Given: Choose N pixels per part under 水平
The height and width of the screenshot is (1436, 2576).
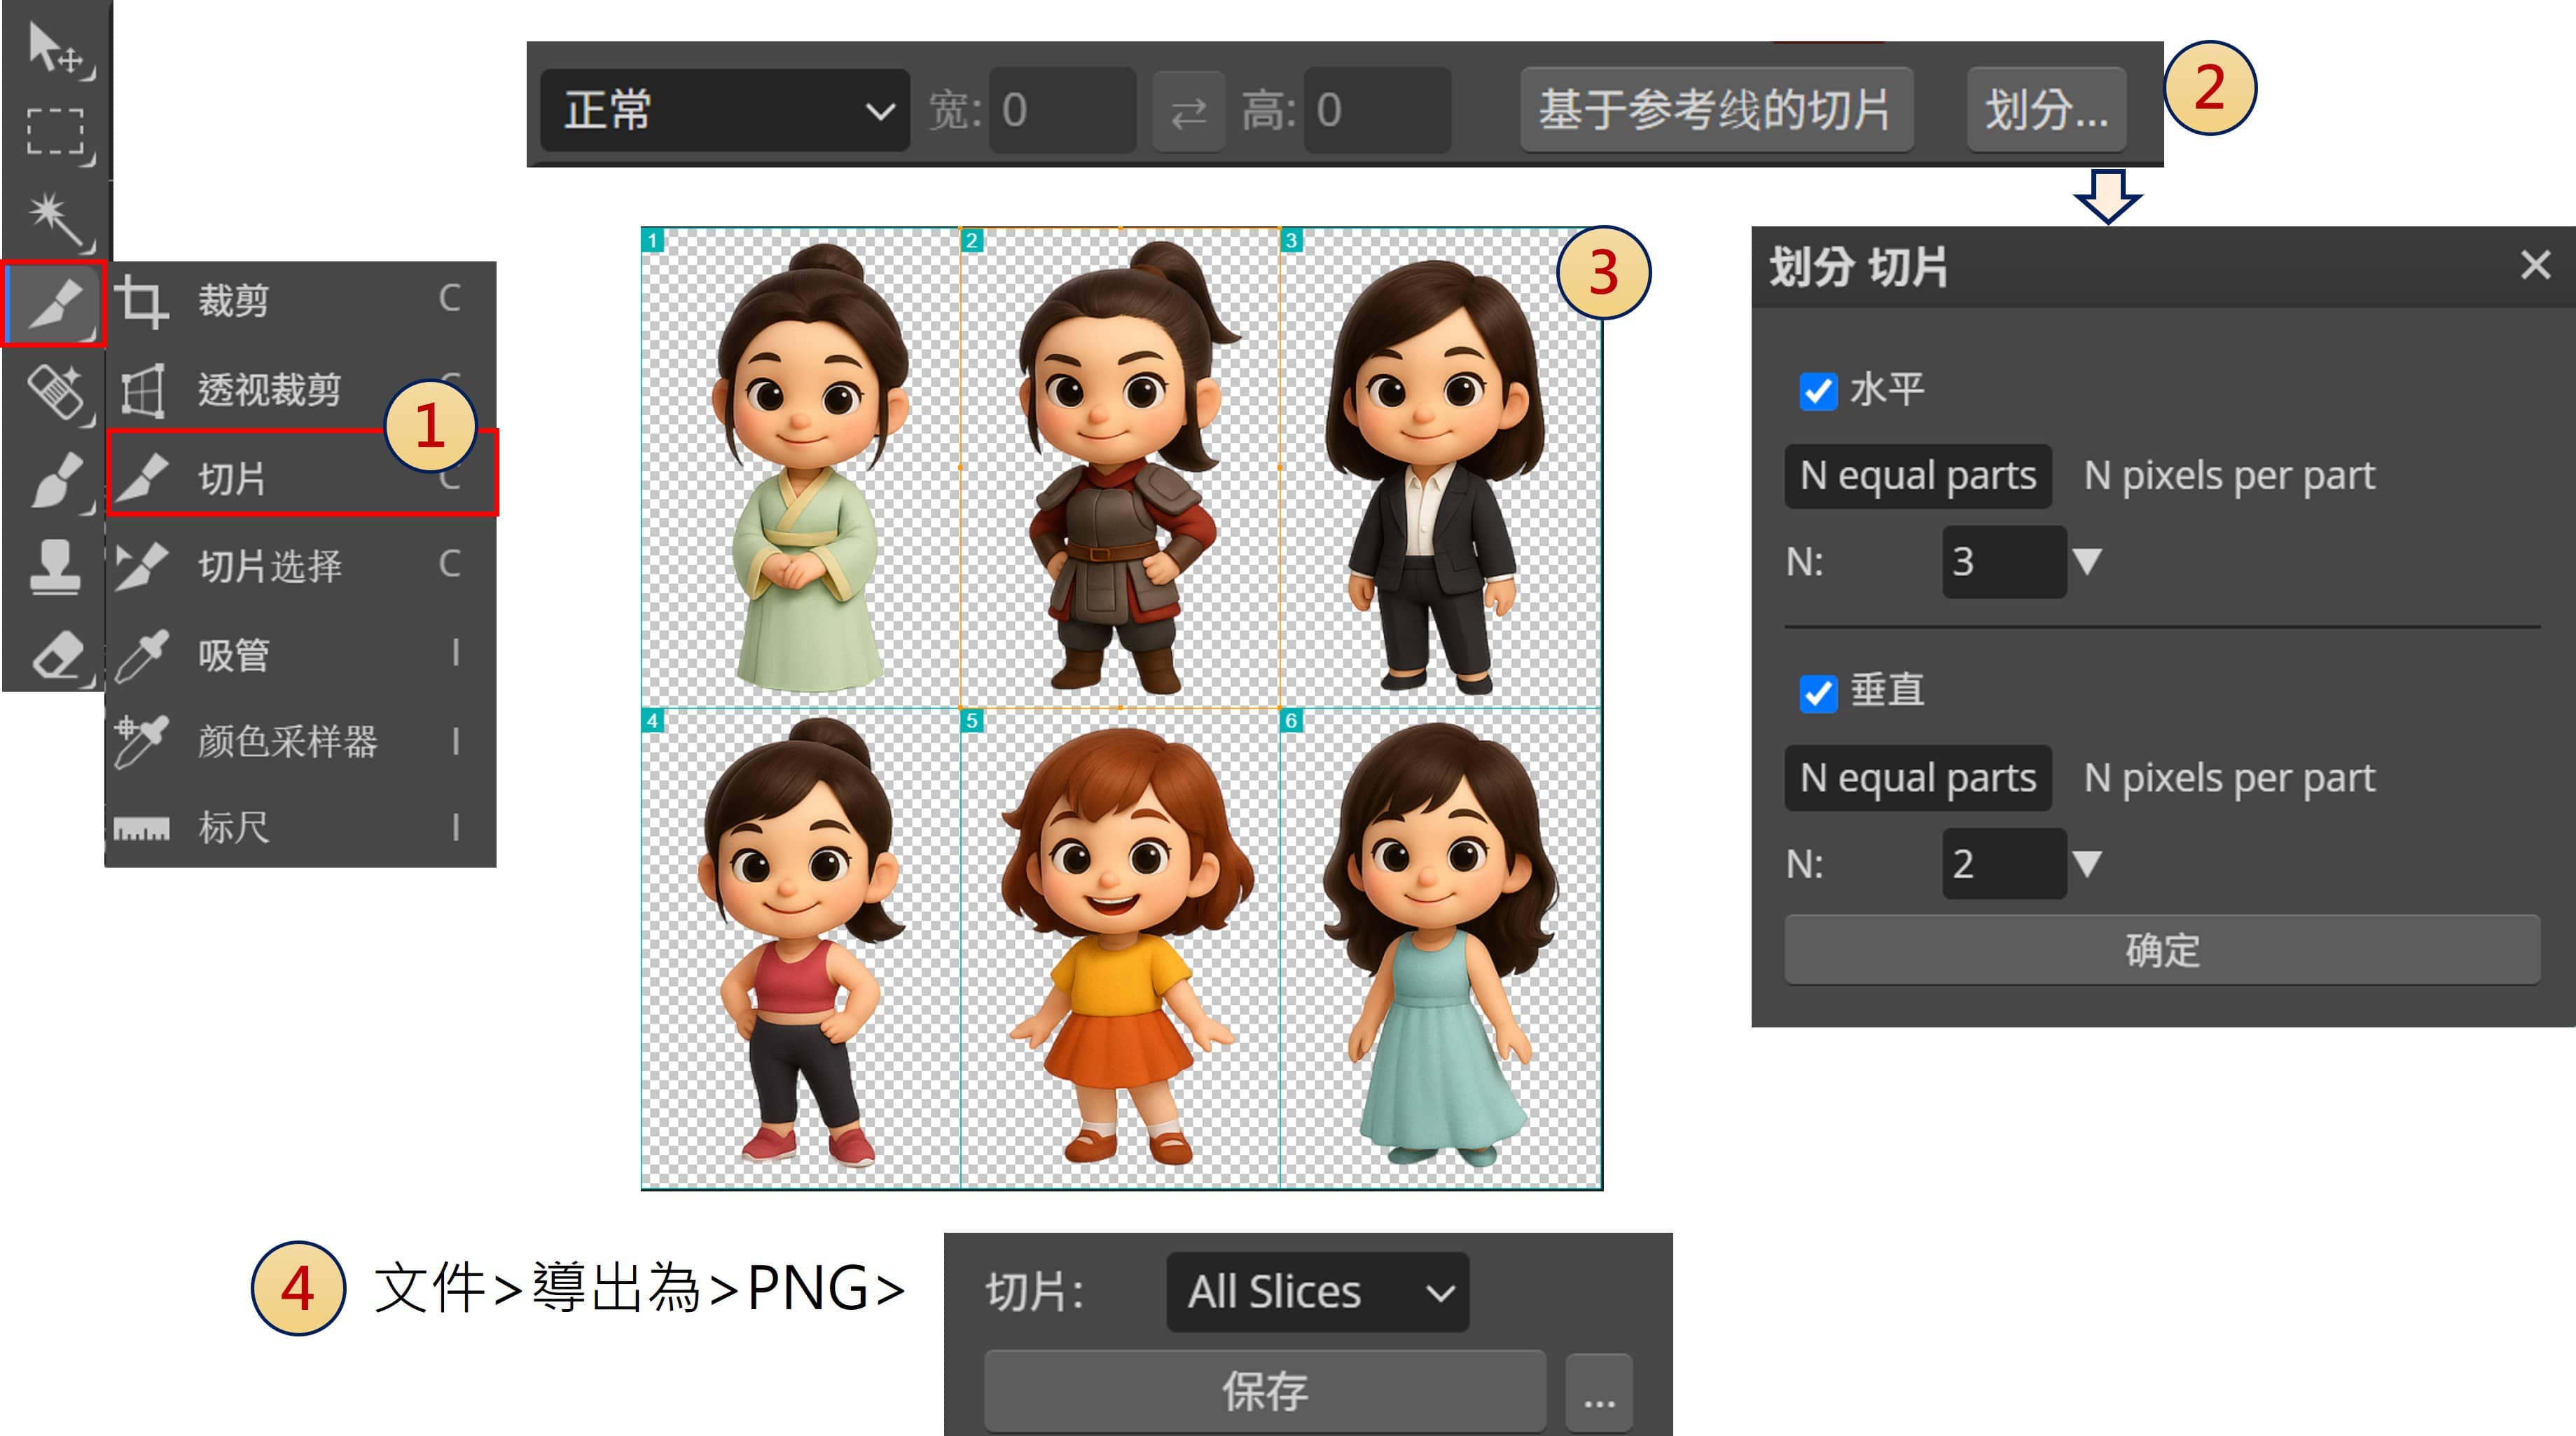Looking at the screenshot, I should pyautogui.click(x=2228, y=477).
